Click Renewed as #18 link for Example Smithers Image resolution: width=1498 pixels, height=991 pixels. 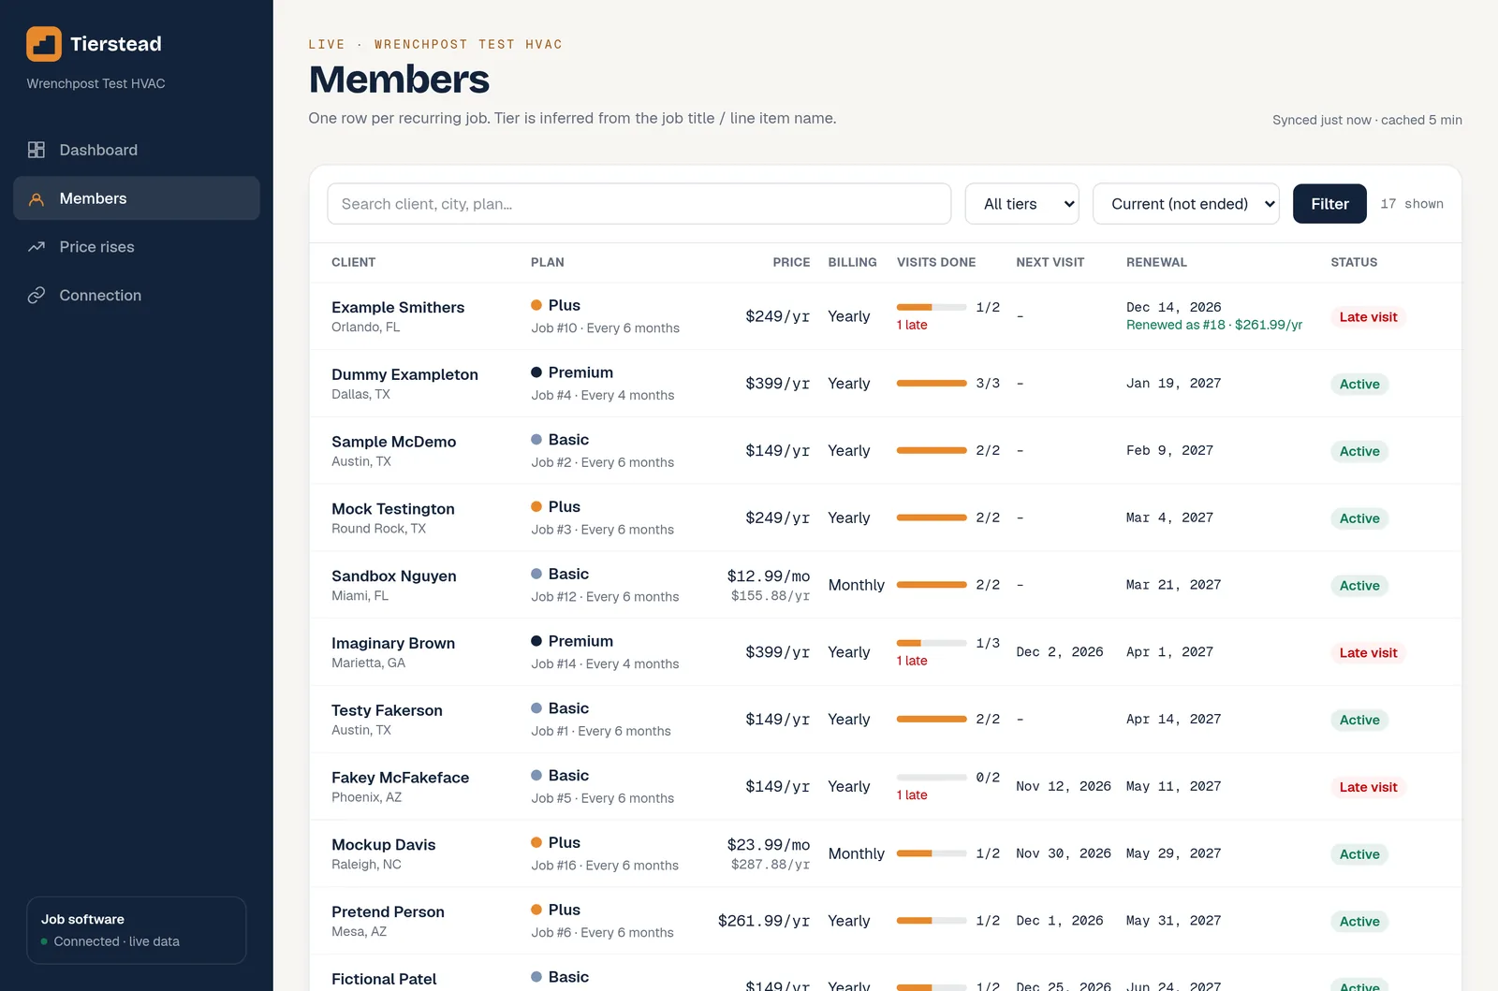coord(1214,325)
